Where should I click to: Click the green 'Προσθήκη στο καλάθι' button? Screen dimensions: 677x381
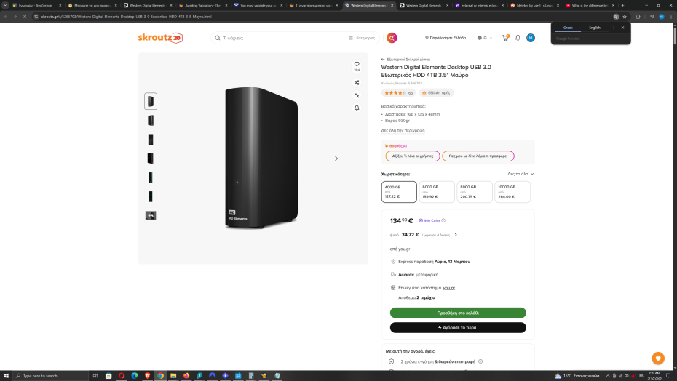click(x=458, y=313)
